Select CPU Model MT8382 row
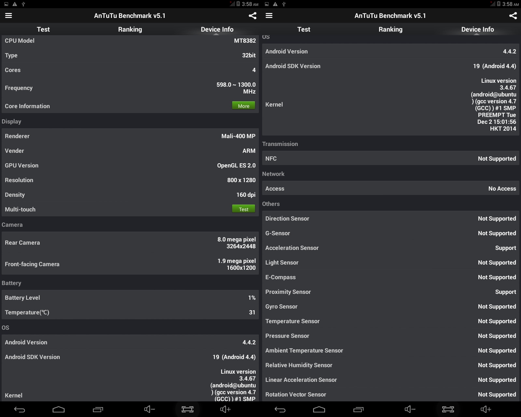 tap(130, 41)
